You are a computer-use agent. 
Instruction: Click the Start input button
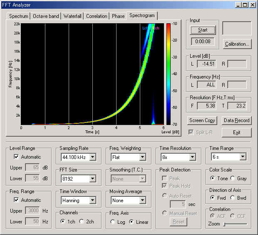[203, 30]
